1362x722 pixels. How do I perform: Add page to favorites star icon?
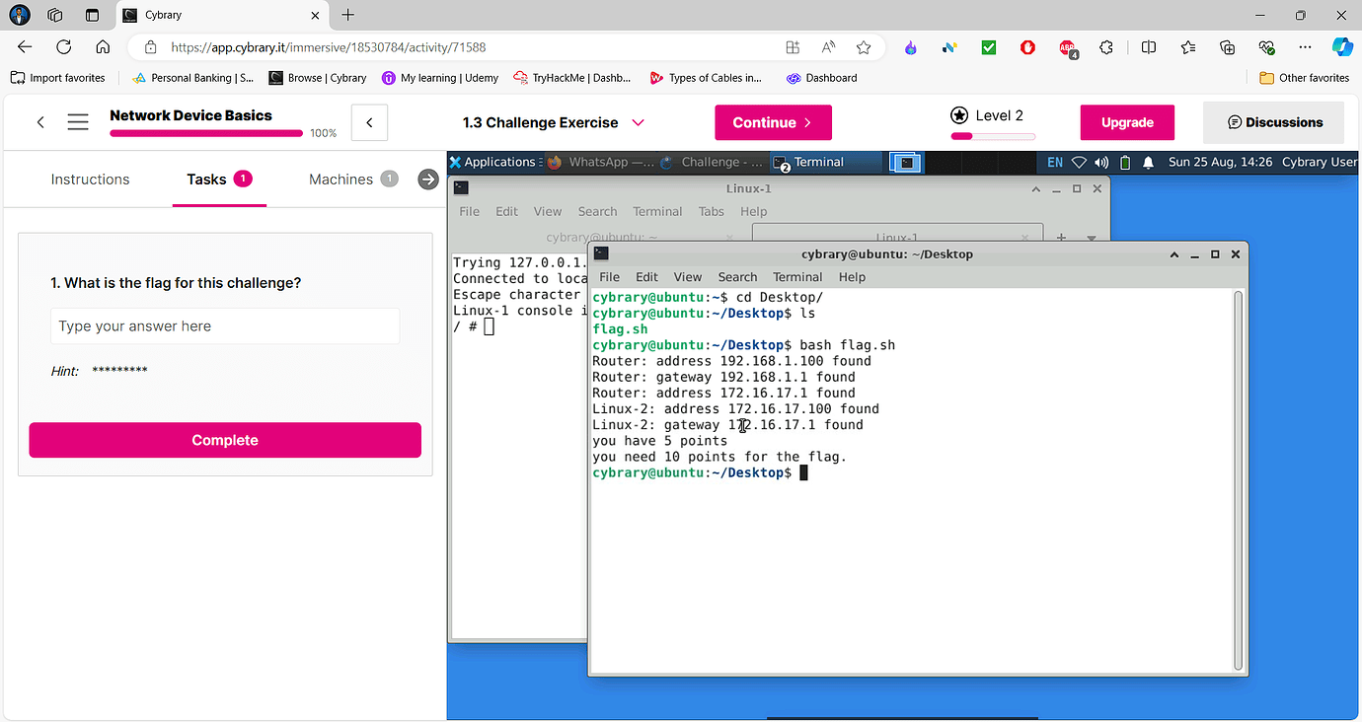[x=864, y=46]
